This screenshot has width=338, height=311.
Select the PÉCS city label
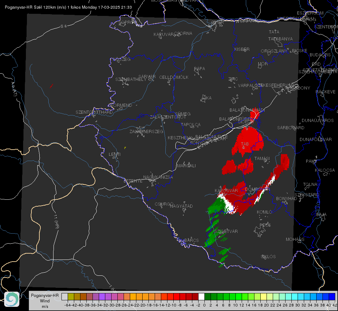265,225
